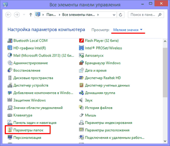Refresh the control panel view
This screenshot has height=146, width=170.
coord(121,15)
